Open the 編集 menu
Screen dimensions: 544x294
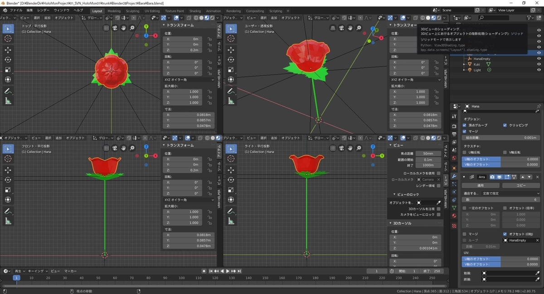[29, 10]
